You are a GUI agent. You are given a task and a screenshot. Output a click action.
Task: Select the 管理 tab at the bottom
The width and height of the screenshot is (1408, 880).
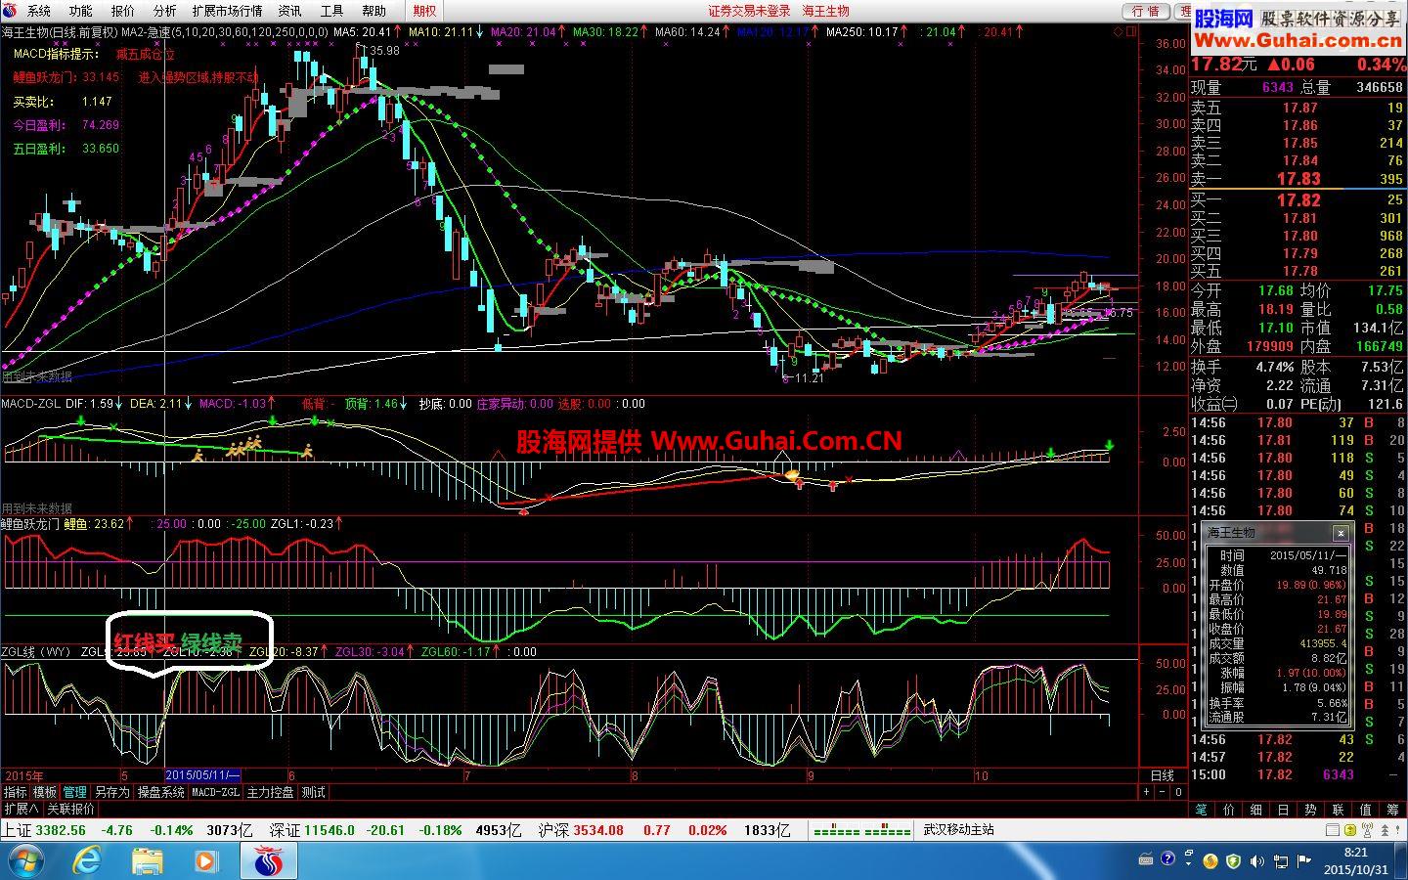(x=74, y=792)
